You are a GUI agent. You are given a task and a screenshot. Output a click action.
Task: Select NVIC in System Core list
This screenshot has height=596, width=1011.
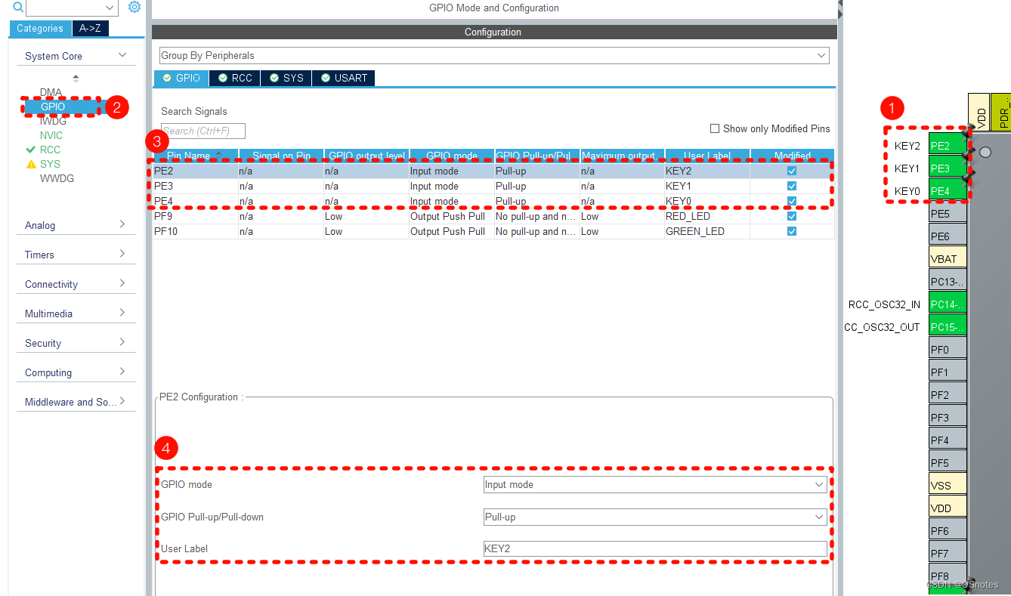51,135
